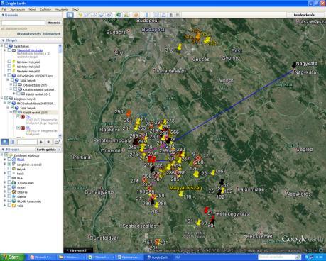Click the record tour toolbar icon
326x261 pixels.
[x=109, y=15]
